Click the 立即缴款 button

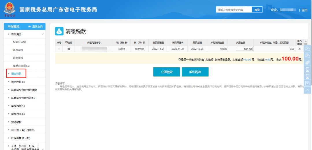coord(167,72)
